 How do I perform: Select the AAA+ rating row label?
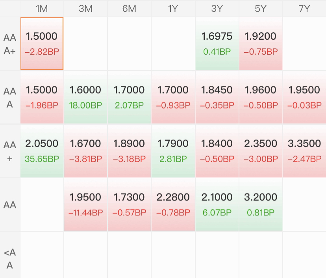10,44
